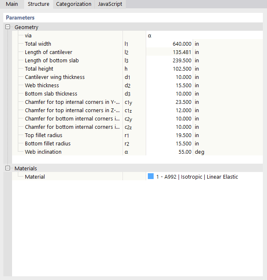The image size is (267, 280).
Task: Click the r2 symbol cell
Action: 134,143
